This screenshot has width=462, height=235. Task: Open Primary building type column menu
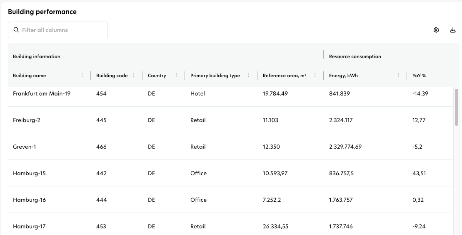249,75
